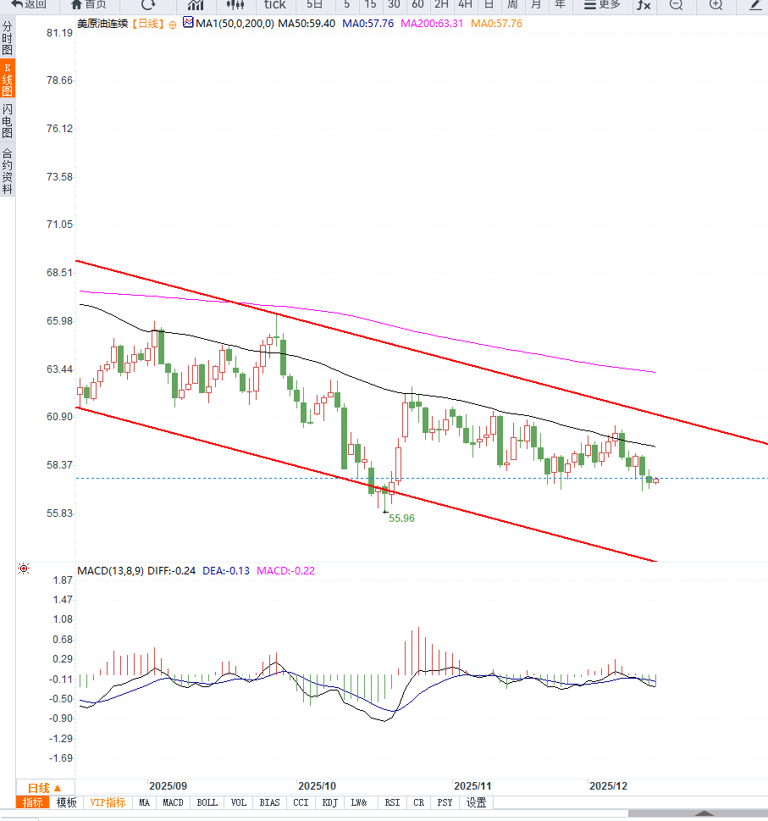The width and height of the screenshot is (768, 821).
Task: Click the red sun icon beside MACD panel
Action: [x=24, y=569]
